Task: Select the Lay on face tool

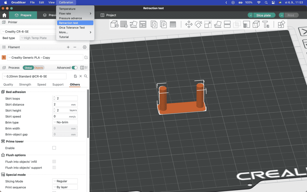Action: coord(217,24)
